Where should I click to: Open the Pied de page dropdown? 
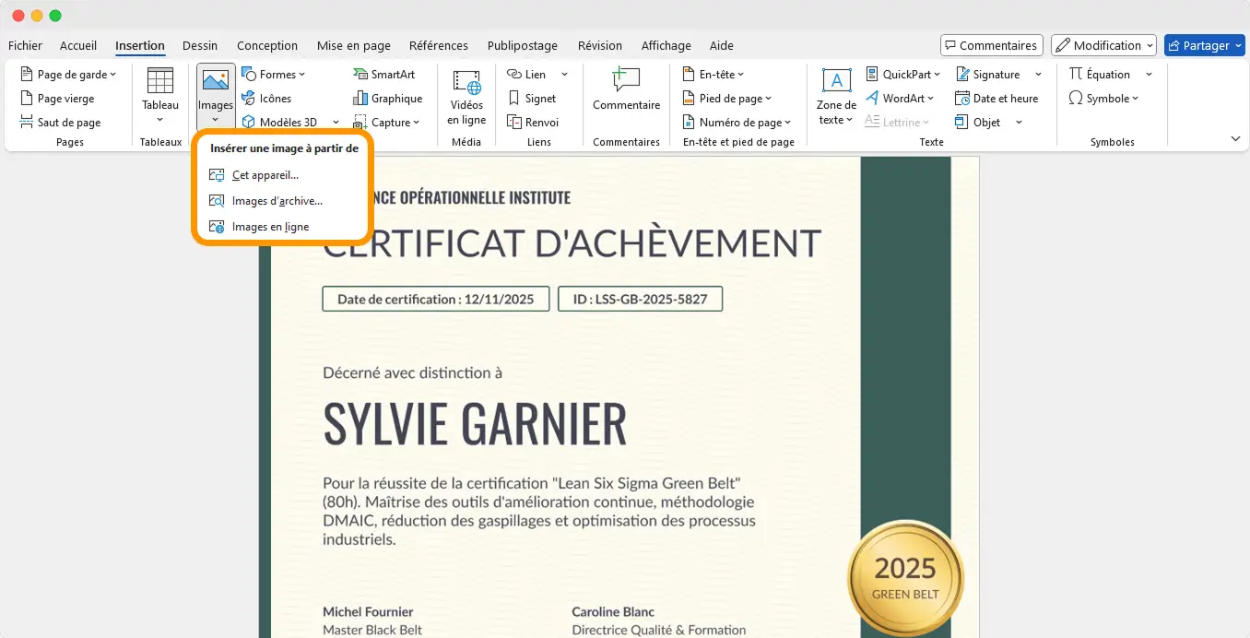727,99
